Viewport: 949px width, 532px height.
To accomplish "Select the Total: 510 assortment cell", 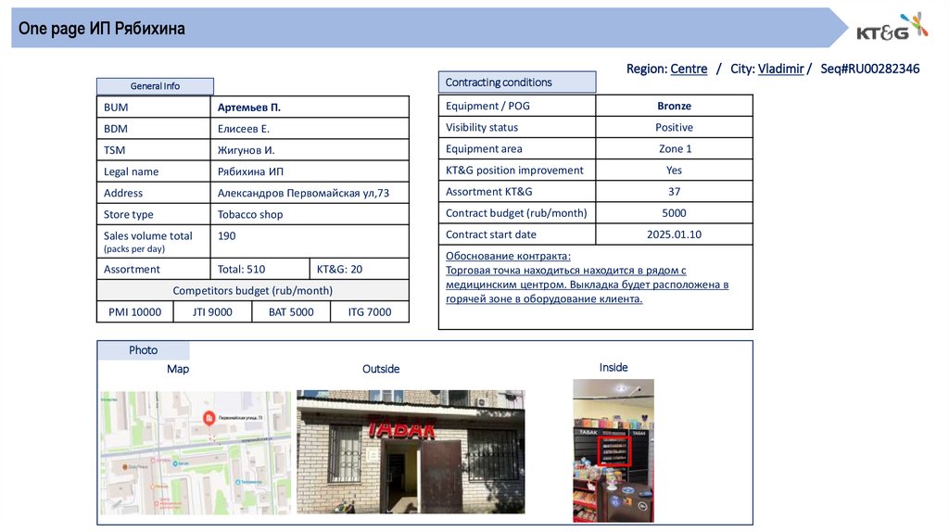I will tap(259, 270).
